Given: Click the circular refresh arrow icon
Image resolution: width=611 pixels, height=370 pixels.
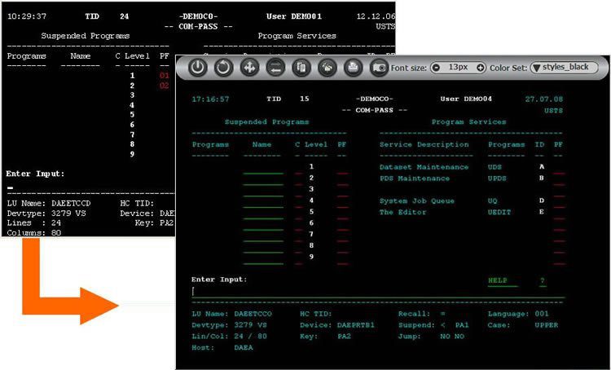Looking at the screenshot, I should pyautogui.click(x=223, y=68).
